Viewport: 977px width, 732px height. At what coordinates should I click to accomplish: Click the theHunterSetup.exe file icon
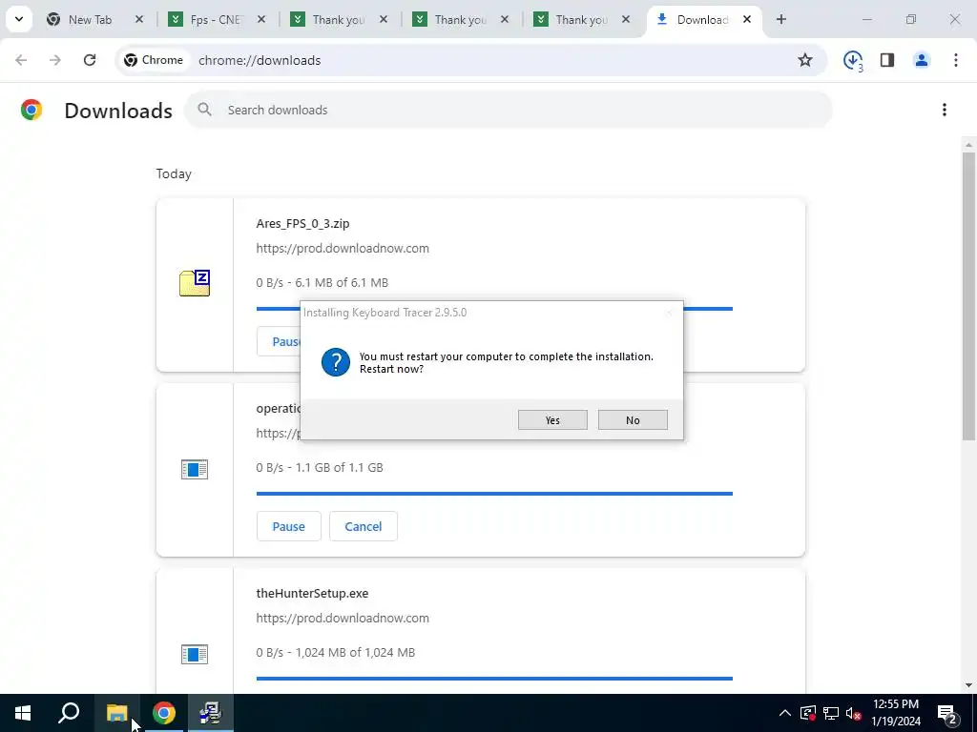(x=195, y=654)
